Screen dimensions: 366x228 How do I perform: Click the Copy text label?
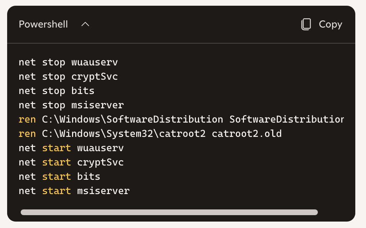[331, 24]
